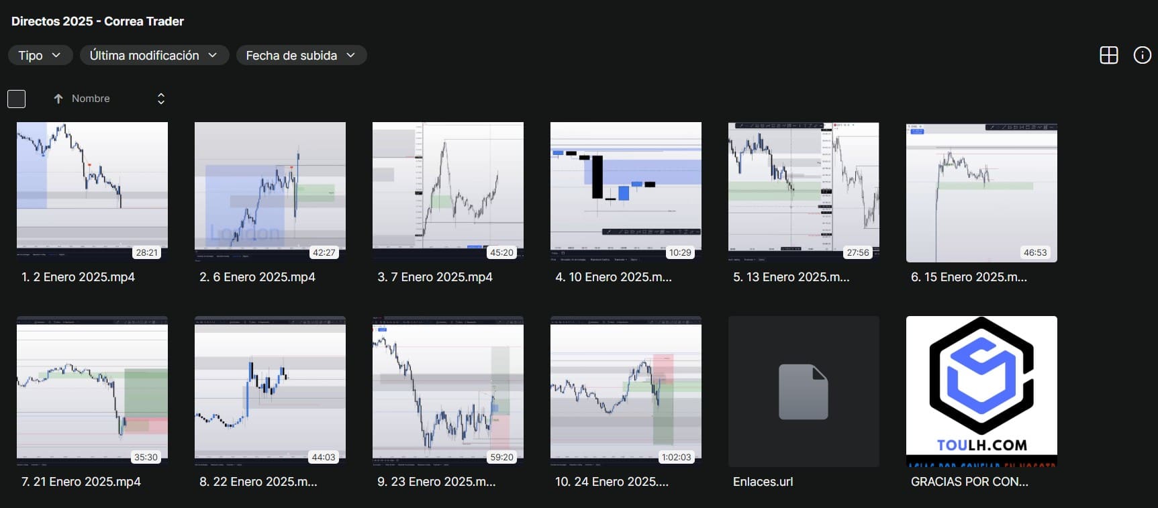The image size is (1158, 508).
Task: Sort by the Nombre column header
Action: 91,99
